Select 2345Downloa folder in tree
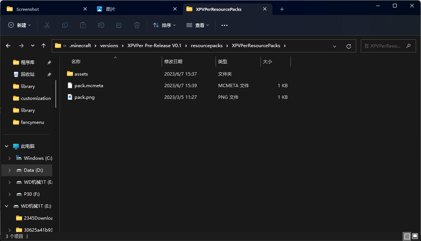This screenshot has height=241, width=421. tap(34, 218)
